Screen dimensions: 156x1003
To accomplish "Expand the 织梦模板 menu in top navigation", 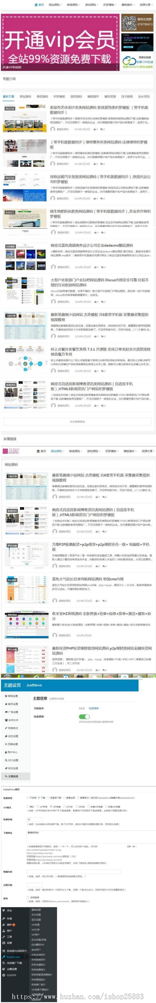I will (x=110, y=5).
